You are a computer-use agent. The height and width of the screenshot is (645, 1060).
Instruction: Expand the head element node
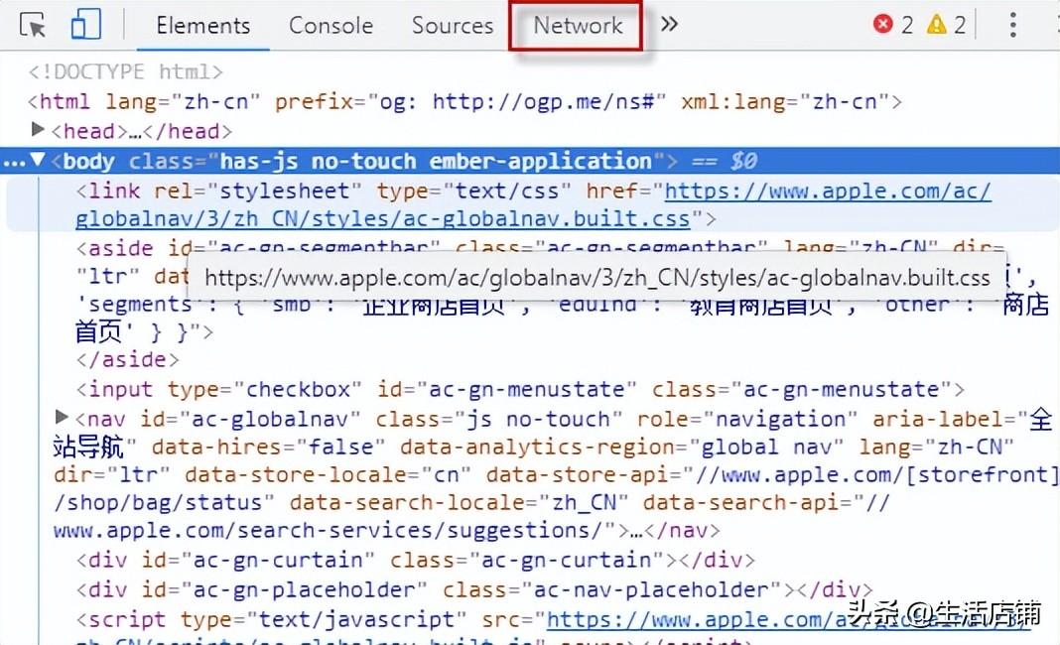pyautogui.click(x=38, y=129)
